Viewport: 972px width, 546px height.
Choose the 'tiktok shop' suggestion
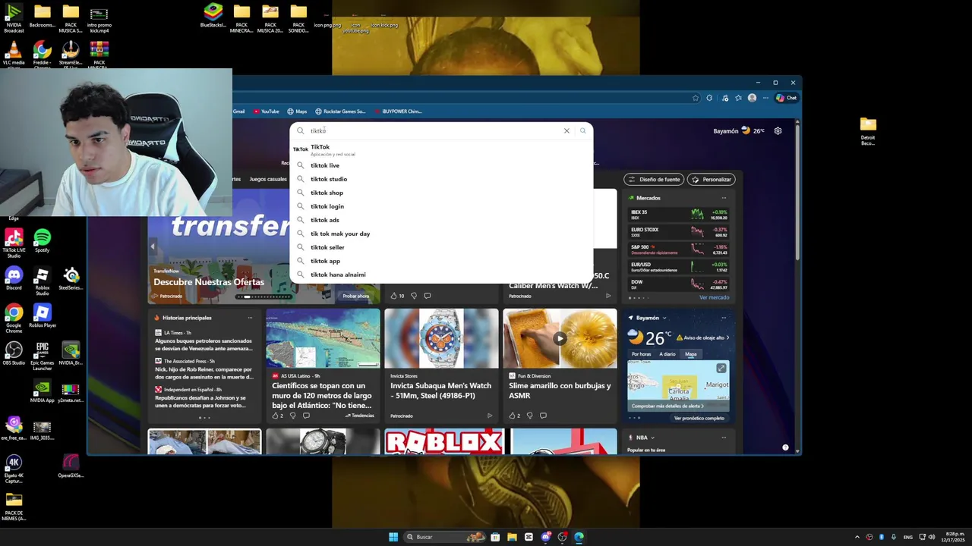click(x=441, y=193)
